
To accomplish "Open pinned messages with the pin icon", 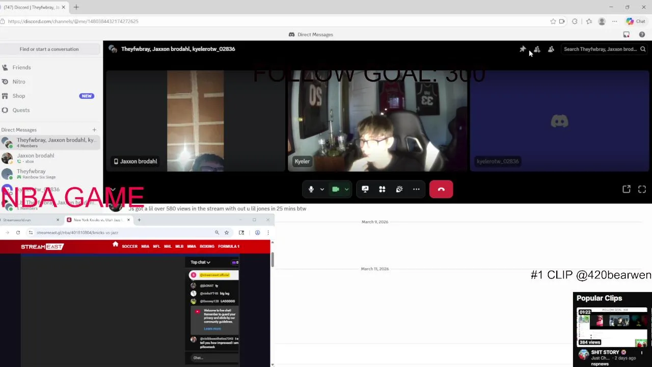I will [x=523, y=49].
